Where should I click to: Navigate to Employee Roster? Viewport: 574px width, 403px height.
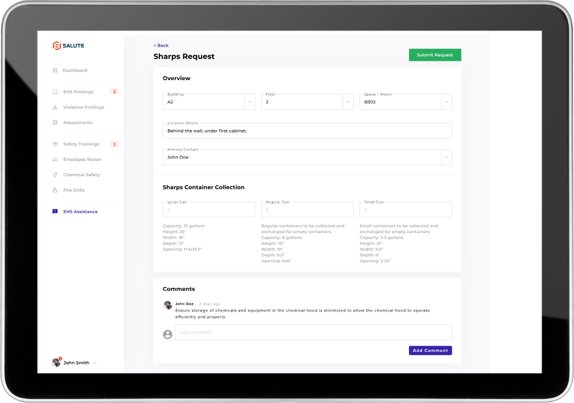[x=82, y=160]
